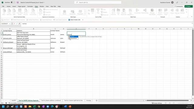Select Currencies data type

click(x=72, y=12)
